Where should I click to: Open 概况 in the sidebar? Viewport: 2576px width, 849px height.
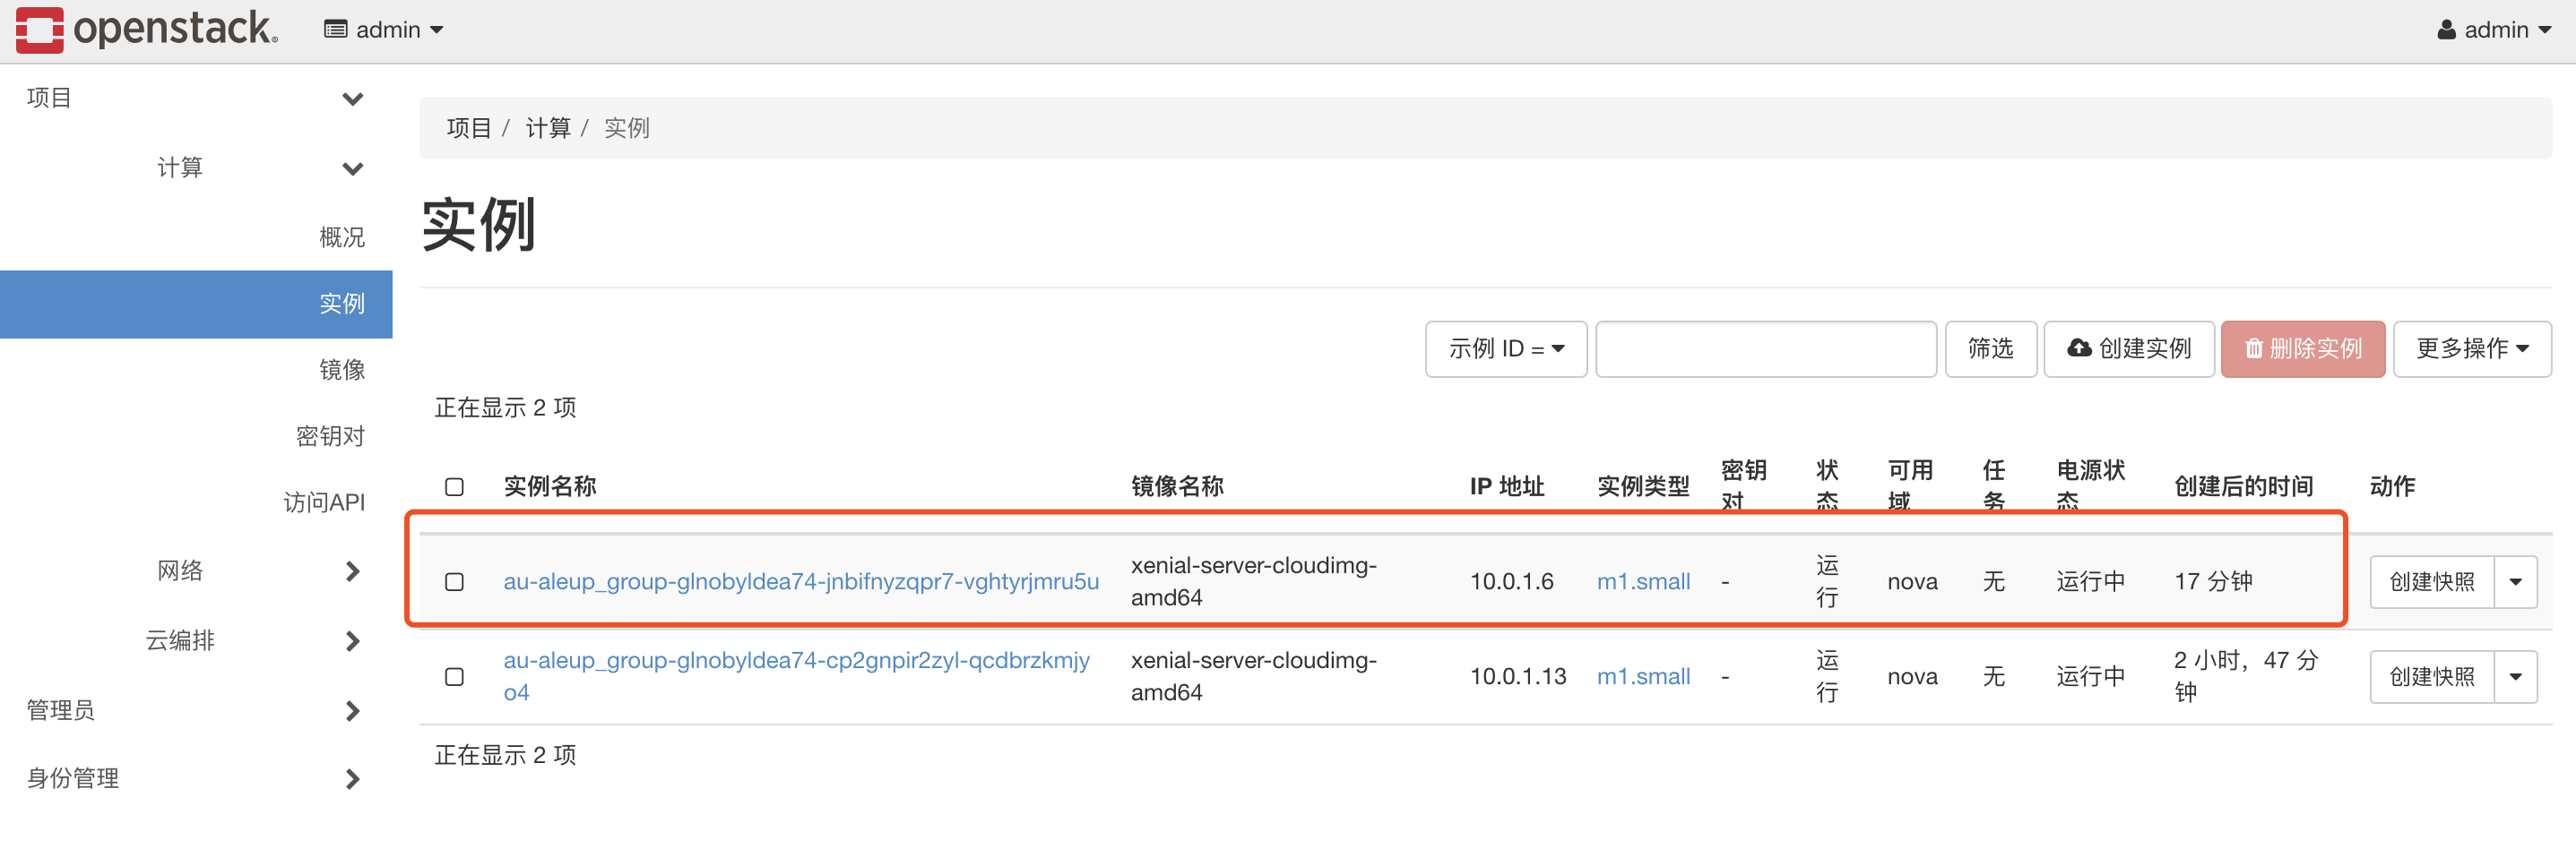[x=341, y=236]
